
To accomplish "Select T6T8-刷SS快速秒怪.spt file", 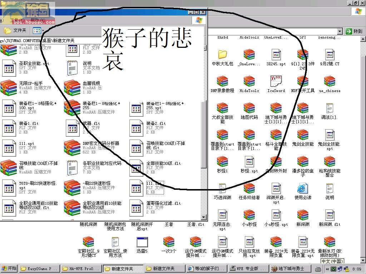I will click(x=29, y=188).
